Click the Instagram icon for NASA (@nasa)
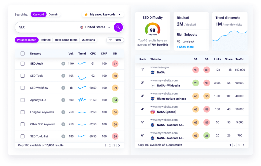Image resolution: width=261 pixels, height=166 pixels. coord(152,112)
